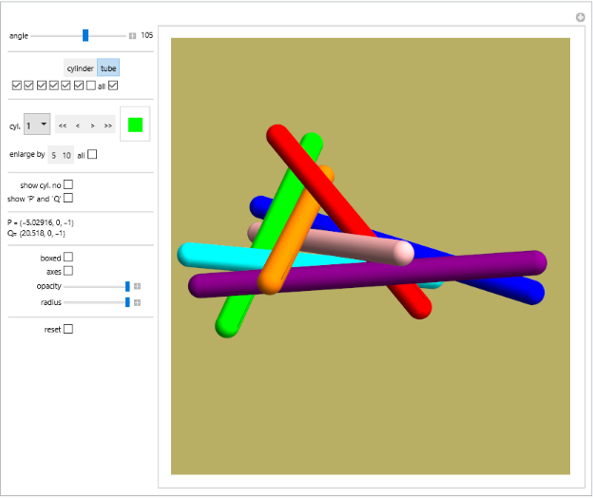Image resolution: width=593 pixels, height=499 pixels.
Task: Expand the opacity slider controls
Action: [x=137, y=286]
